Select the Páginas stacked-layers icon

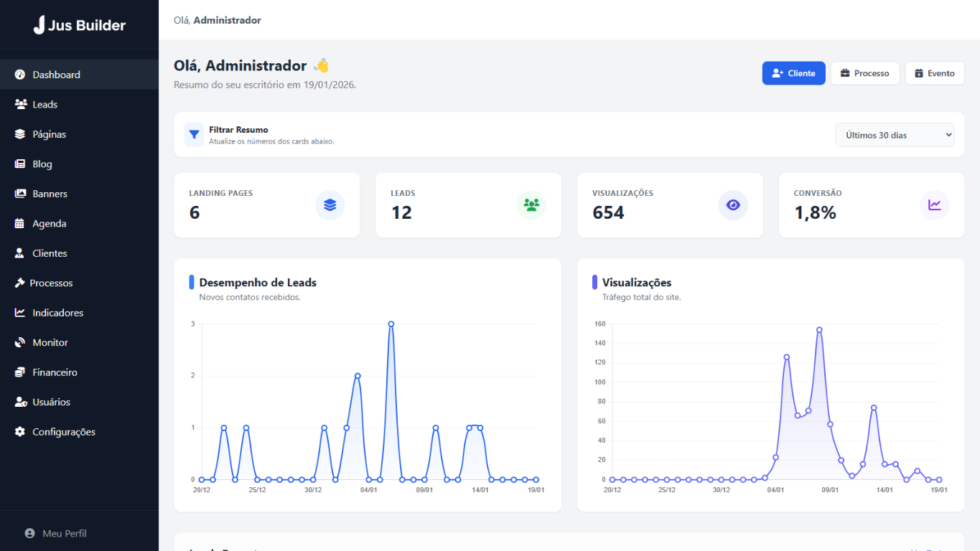[x=20, y=133]
